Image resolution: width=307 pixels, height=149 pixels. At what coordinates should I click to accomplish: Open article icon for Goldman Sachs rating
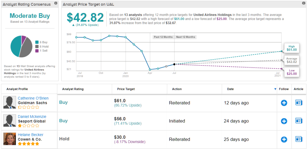point(299,103)
